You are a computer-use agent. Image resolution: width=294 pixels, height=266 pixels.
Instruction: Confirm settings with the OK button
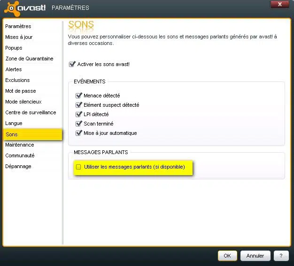(x=227, y=256)
